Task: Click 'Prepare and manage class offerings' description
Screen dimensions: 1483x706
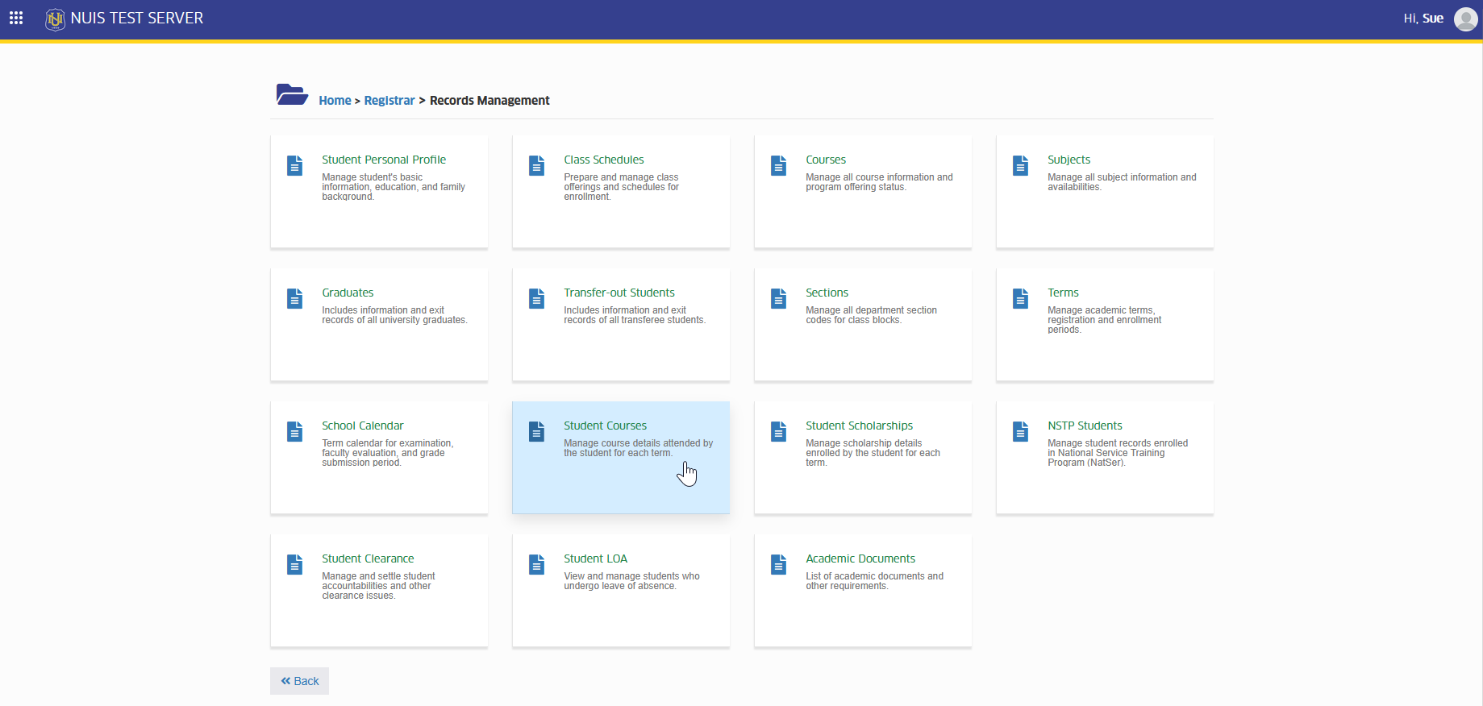Action: 621,187
